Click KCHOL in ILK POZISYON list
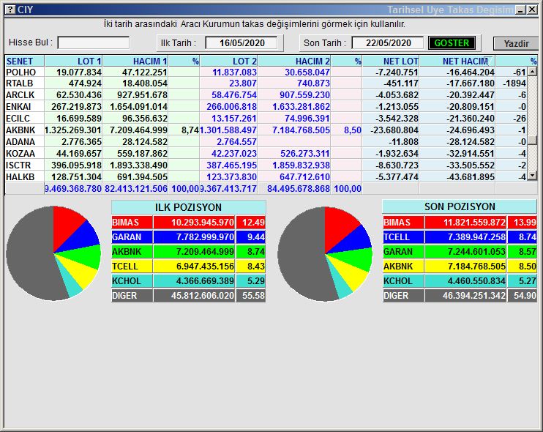The width and height of the screenshot is (543, 432). pos(132,281)
